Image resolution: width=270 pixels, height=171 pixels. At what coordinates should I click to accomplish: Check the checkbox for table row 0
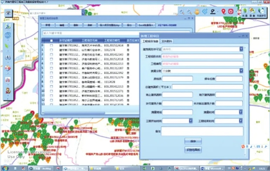(x=52, y=44)
